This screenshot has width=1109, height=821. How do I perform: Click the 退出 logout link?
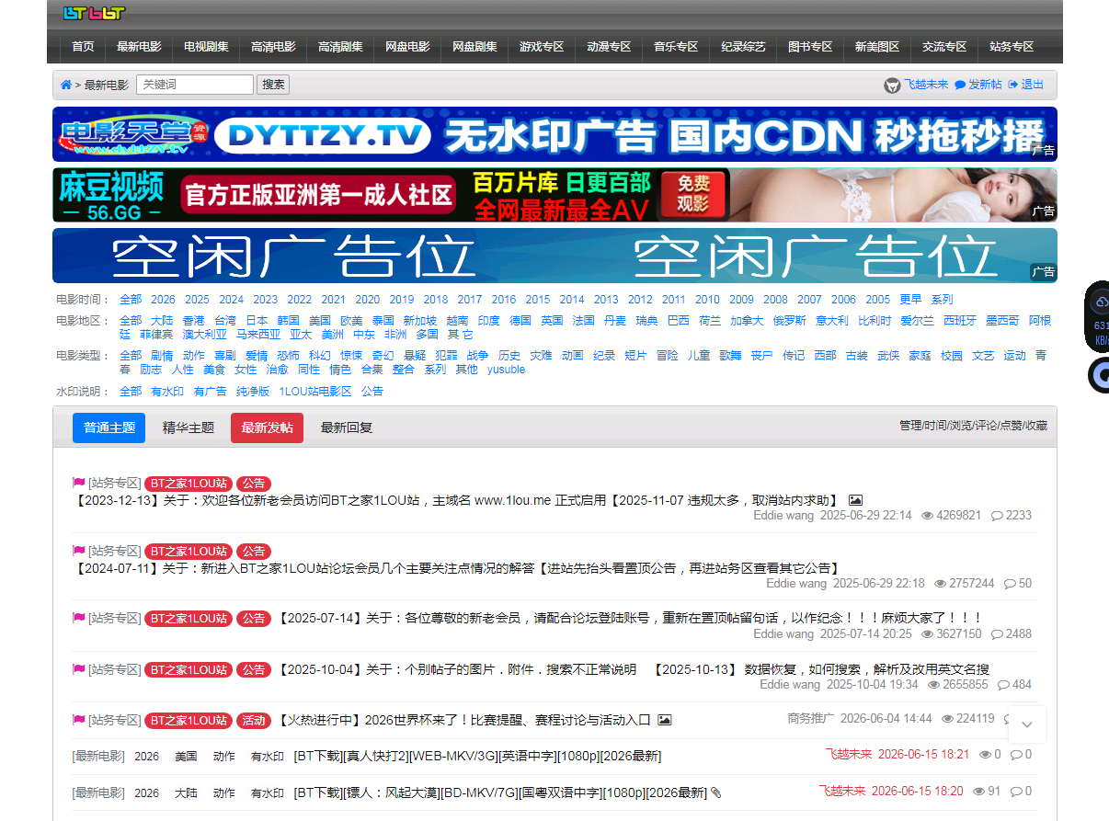pos(1033,85)
